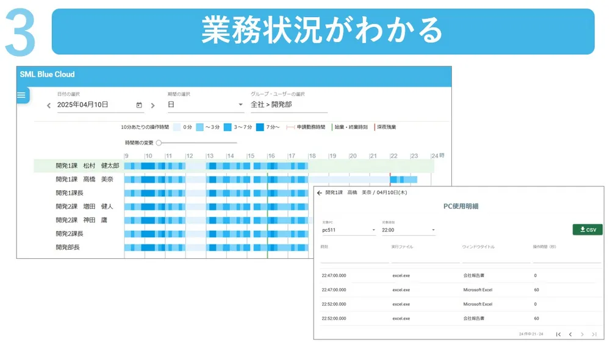Image resolution: width=610 pixels, height=343 pixels.
Task: Open the calendar date picker icon
Action: (139, 105)
